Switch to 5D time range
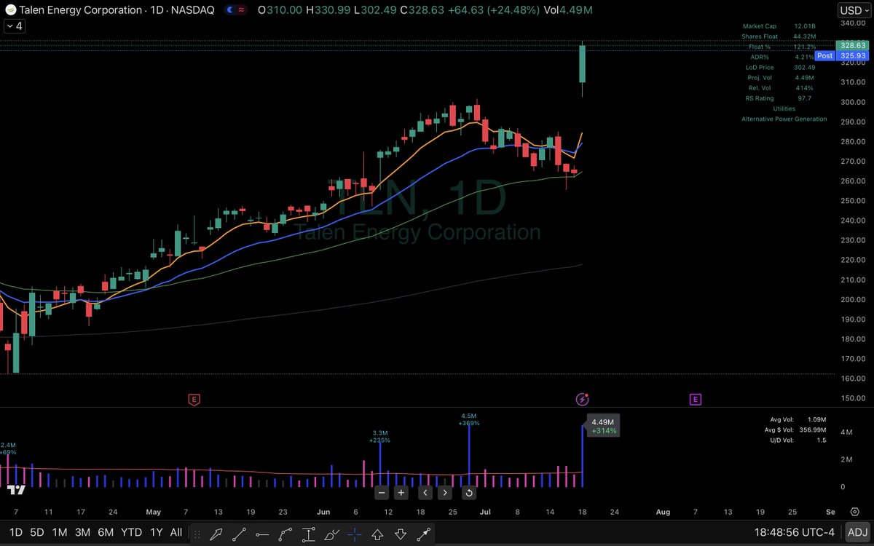The image size is (874, 546). [36, 532]
